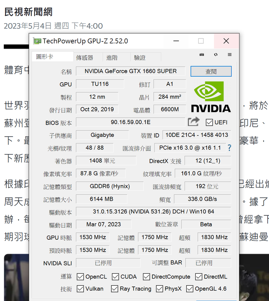
Task: Toggle the DirectML checkbox
Action: click(x=199, y=277)
